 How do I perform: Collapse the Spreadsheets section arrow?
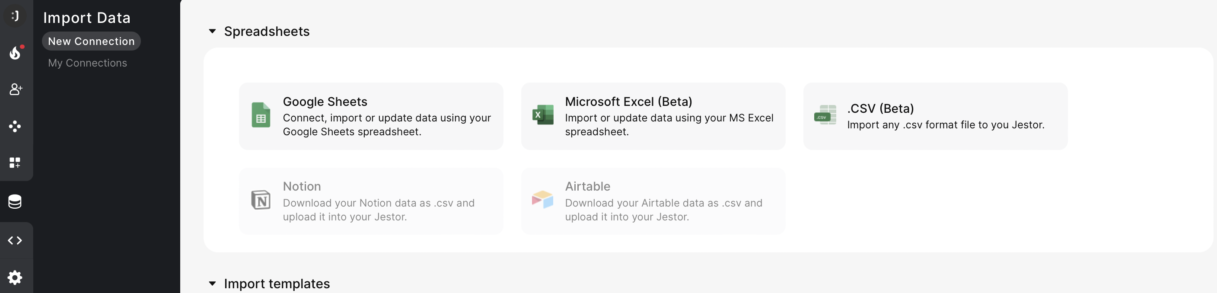tap(213, 31)
